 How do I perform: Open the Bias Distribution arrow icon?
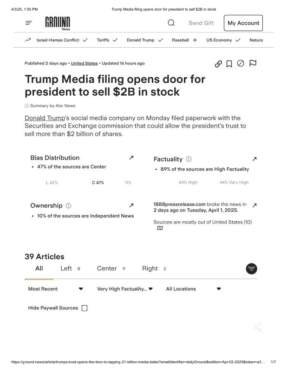131,158
